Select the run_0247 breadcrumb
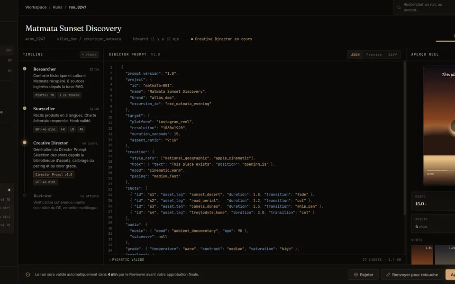The width and height of the screenshot is (455, 284). pyautogui.click(x=77, y=7)
